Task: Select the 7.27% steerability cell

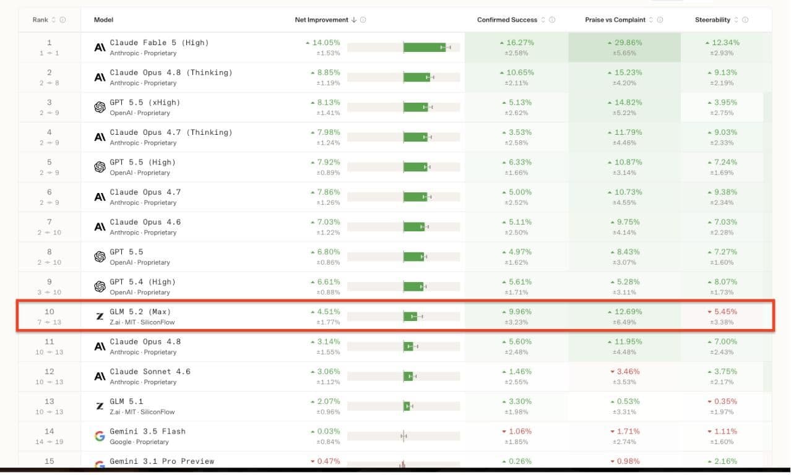Action: click(x=722, y=257)
